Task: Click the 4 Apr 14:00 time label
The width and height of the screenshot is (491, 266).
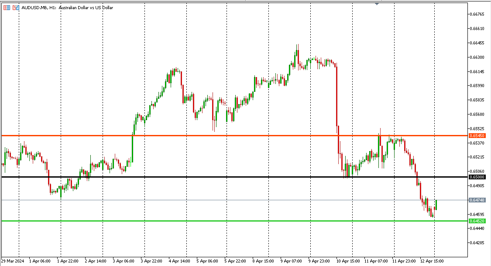Action: click(179, 261)
